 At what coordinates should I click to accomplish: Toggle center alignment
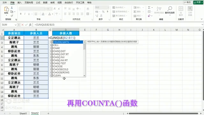click(x=69, y=14)
